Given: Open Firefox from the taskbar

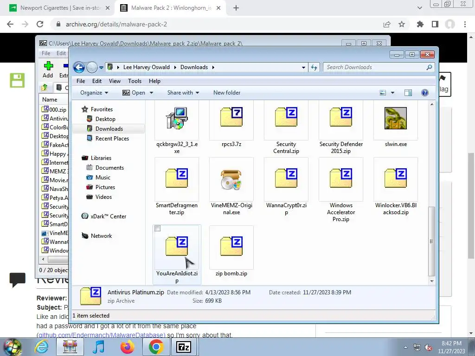Looking at the screenshot, I should point(127,347).
